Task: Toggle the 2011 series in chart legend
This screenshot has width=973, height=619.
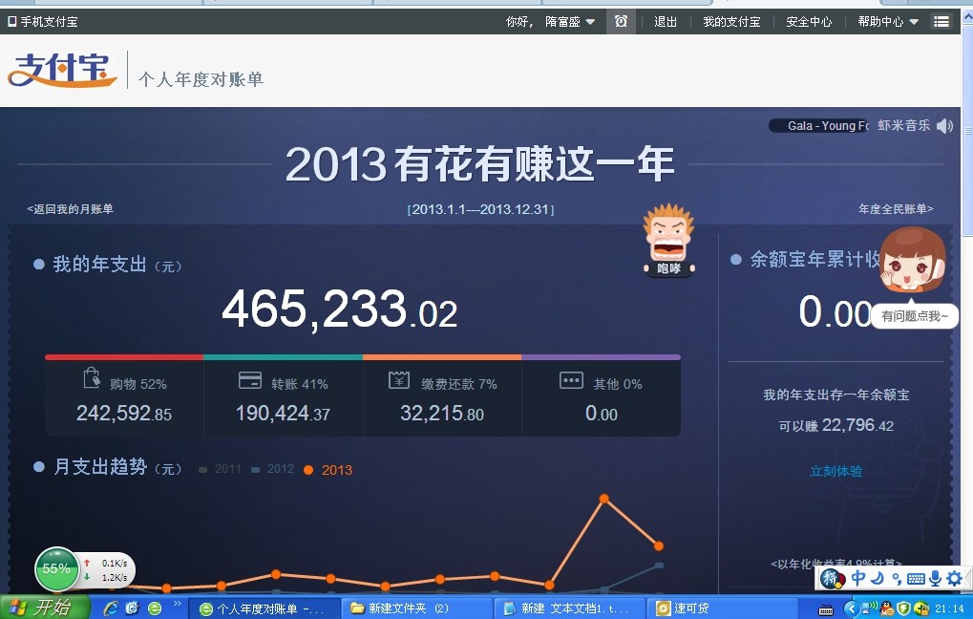Action: (x=221, y=469)
